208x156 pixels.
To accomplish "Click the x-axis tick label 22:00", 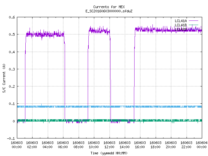I will pos(186,147).
